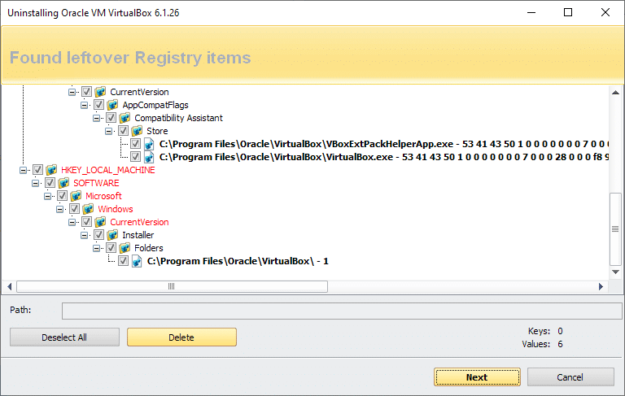625x396 pixels.
Task: Uncheck the Store checkbox
Action: click(x=123, y=131)
